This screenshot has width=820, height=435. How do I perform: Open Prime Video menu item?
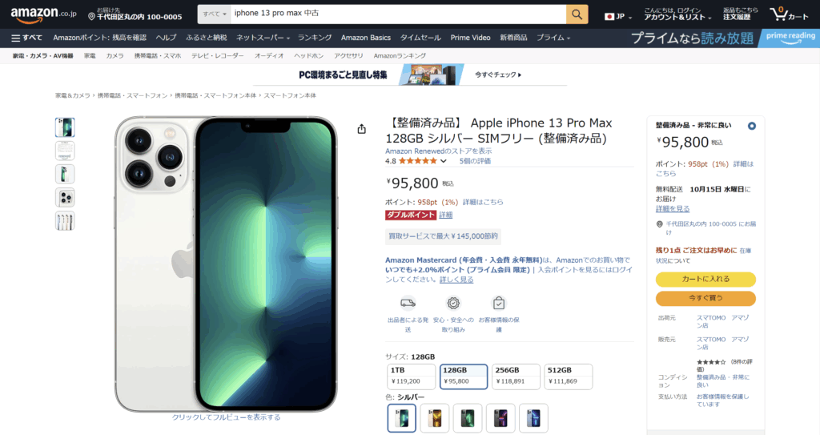471,38
